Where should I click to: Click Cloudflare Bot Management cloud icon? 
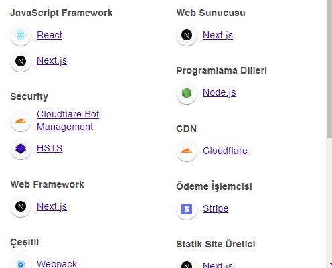(x=21, y=121)
